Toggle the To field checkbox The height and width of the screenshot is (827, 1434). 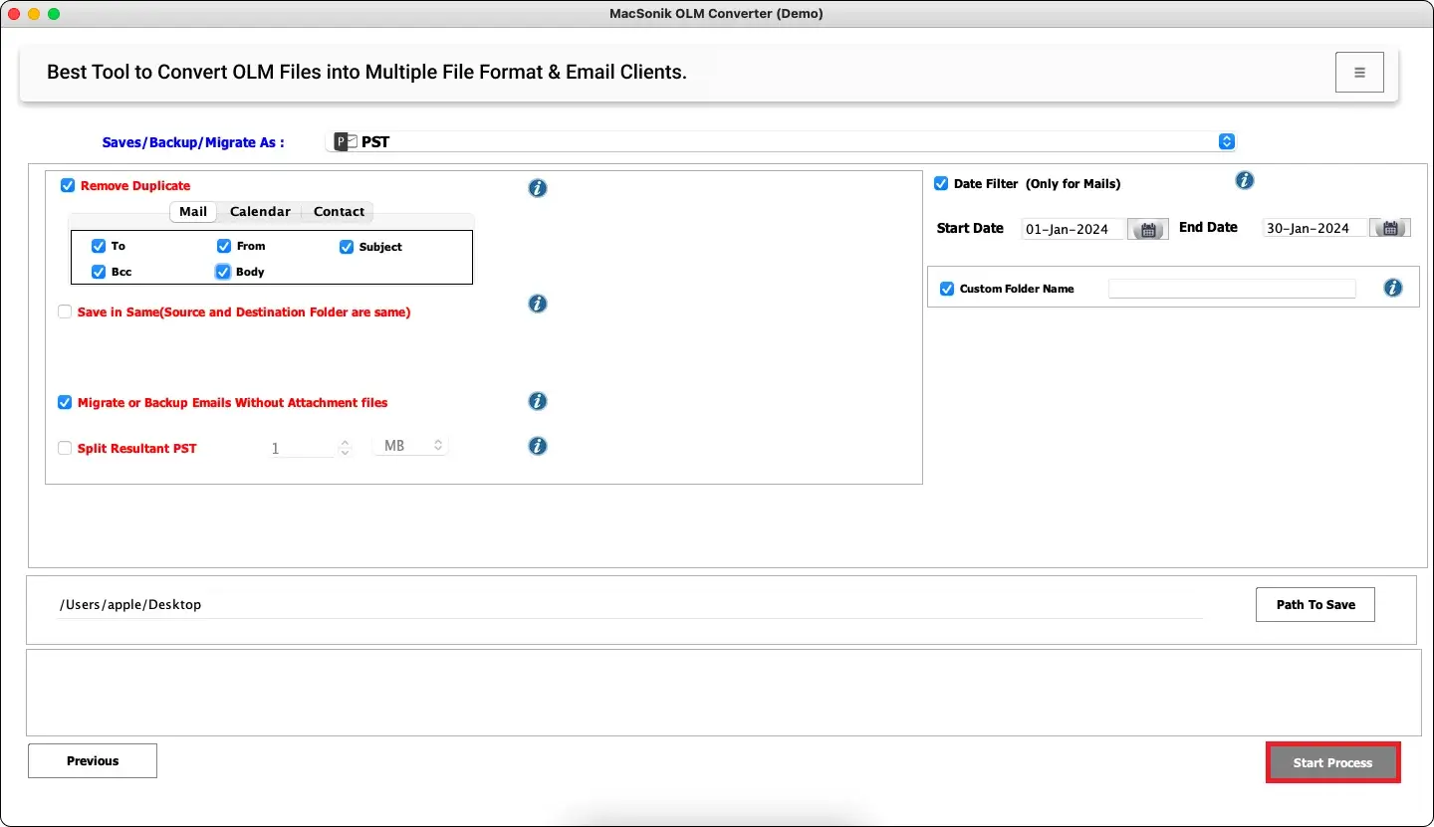99,246
